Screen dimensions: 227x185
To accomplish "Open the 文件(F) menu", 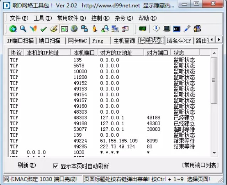I will tap(19, 18).
